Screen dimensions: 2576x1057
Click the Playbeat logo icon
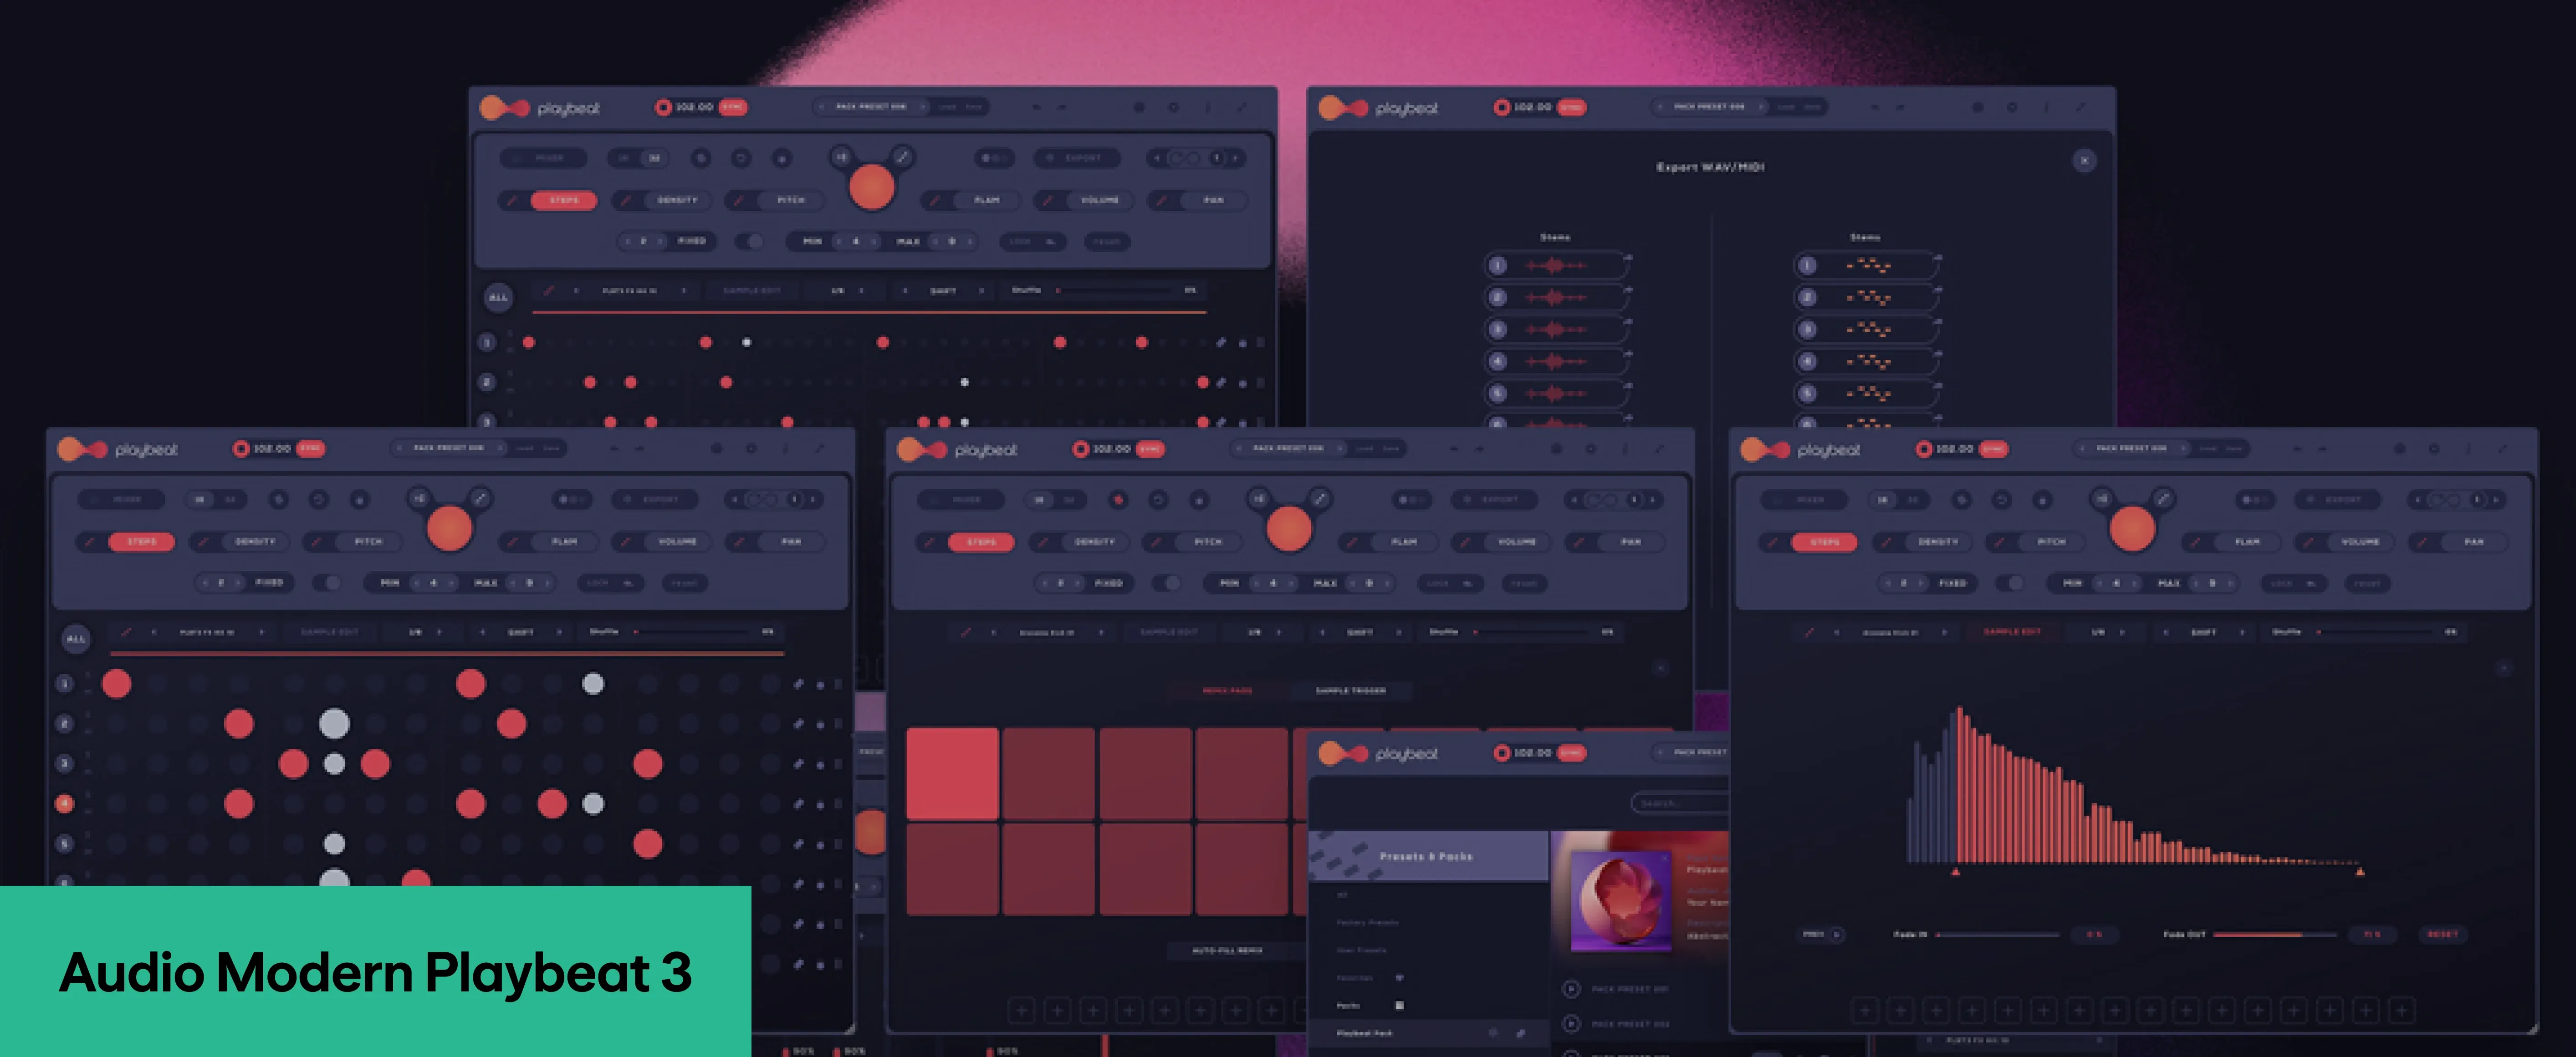505,106
